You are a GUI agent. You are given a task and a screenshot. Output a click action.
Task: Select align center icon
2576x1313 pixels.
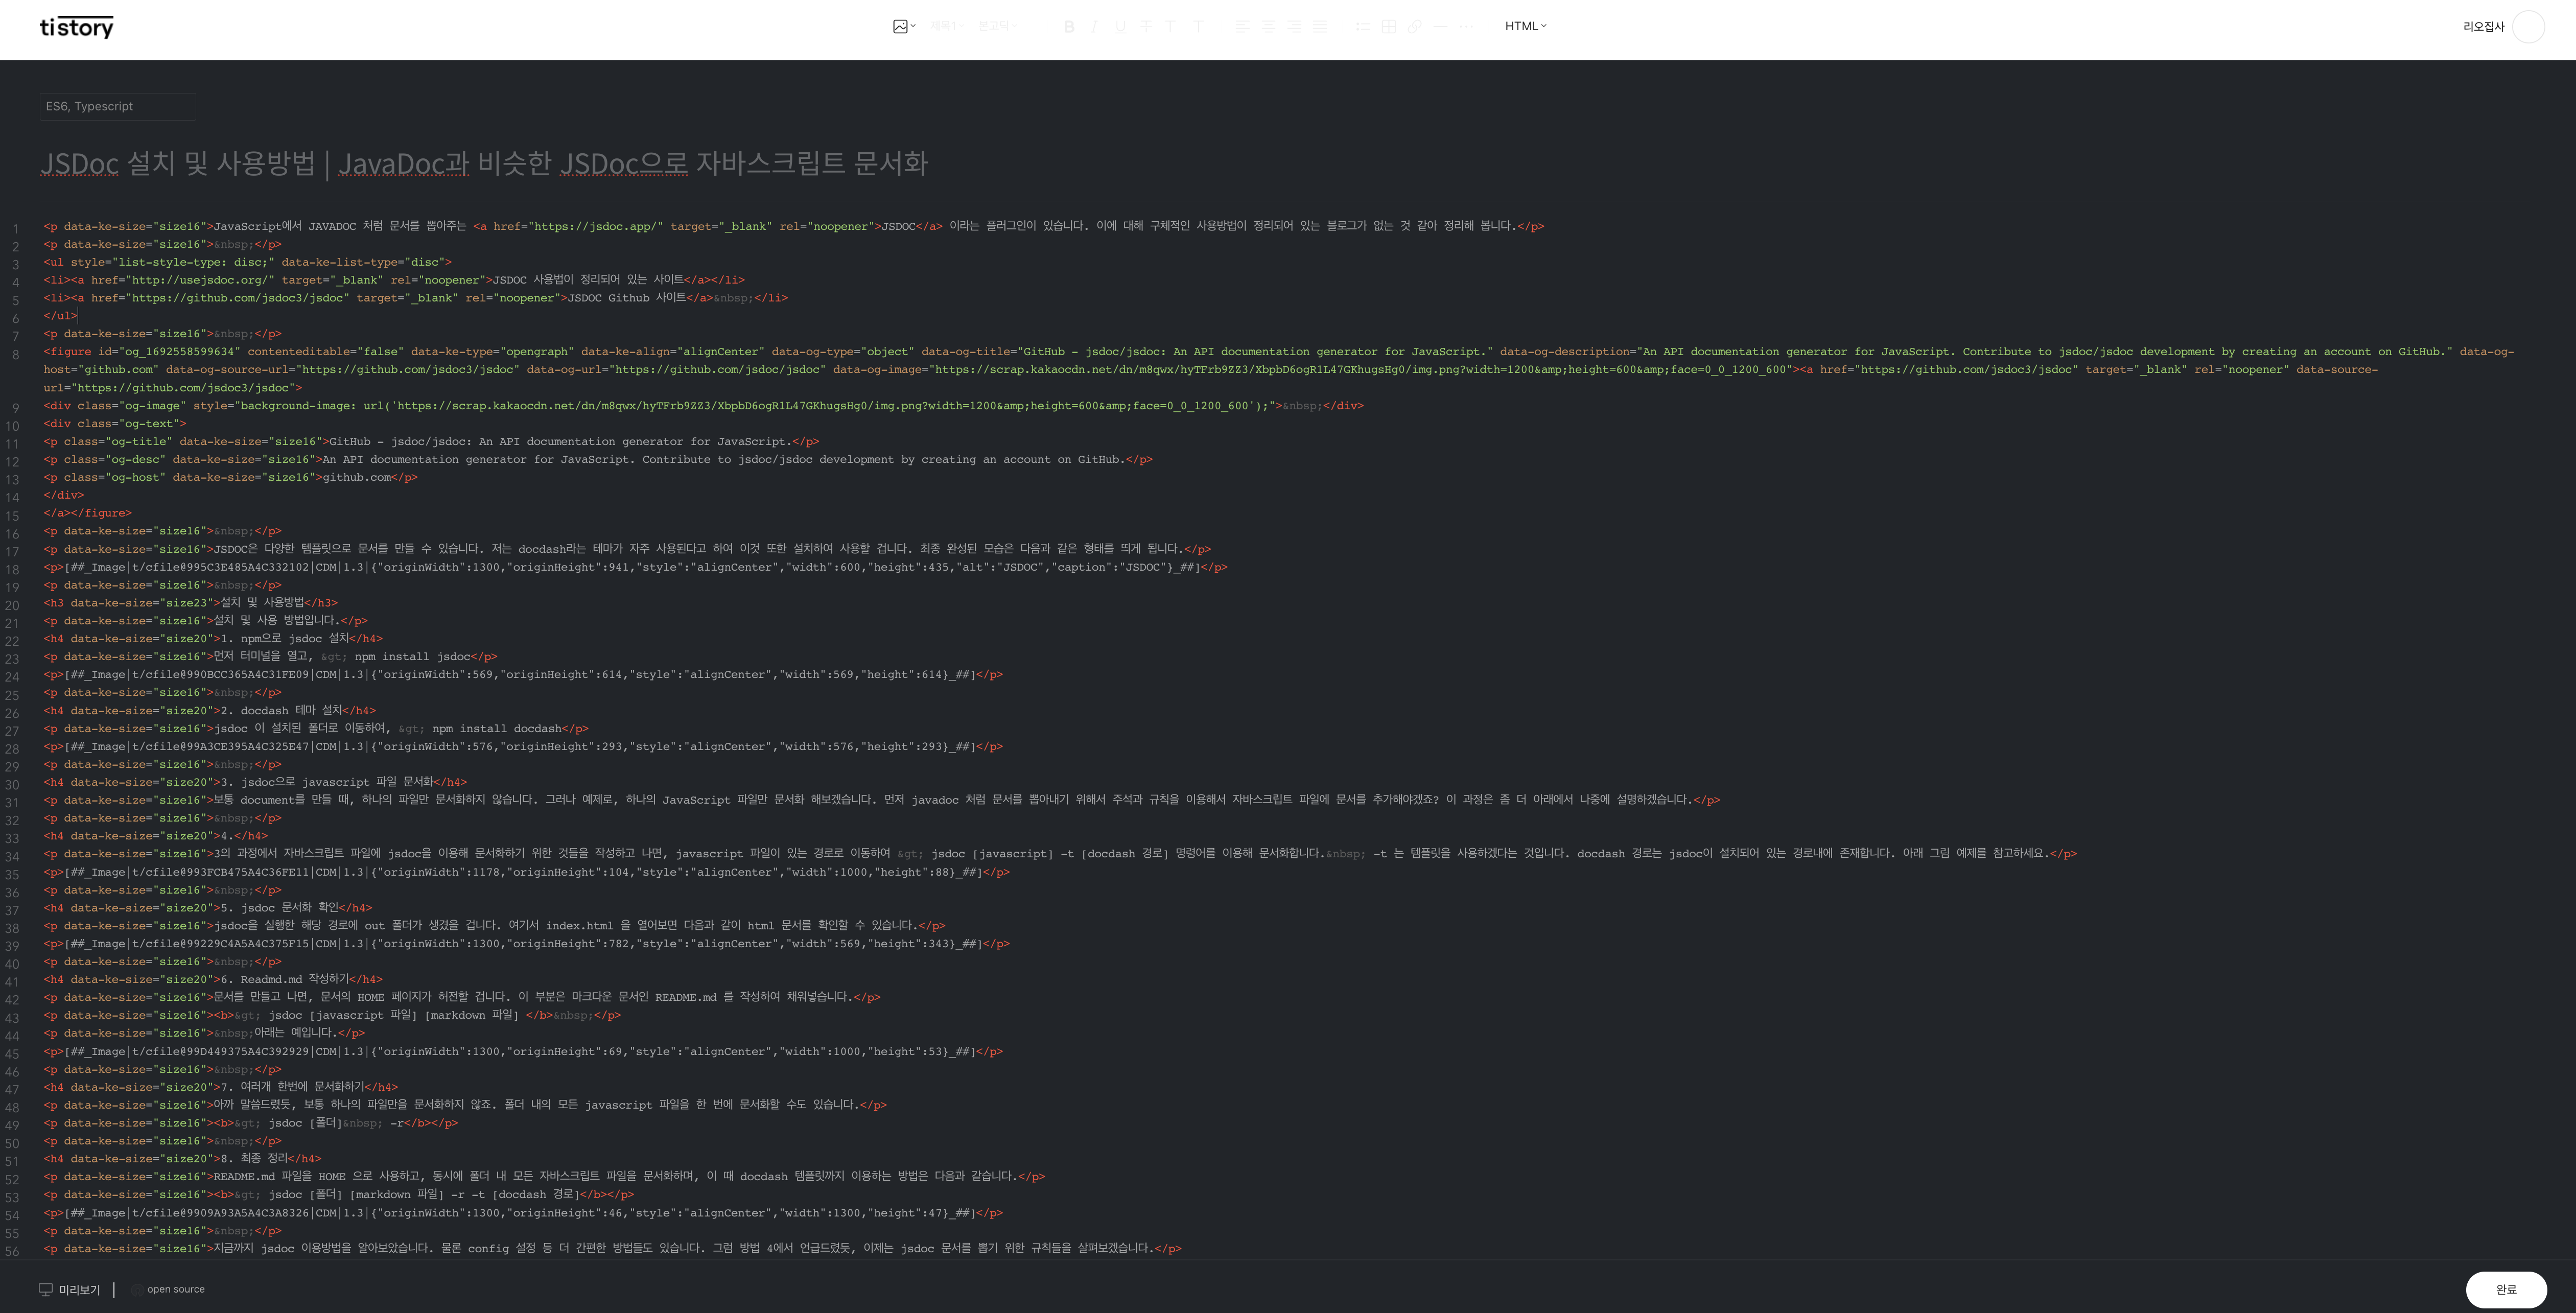tap(1268, 26)
